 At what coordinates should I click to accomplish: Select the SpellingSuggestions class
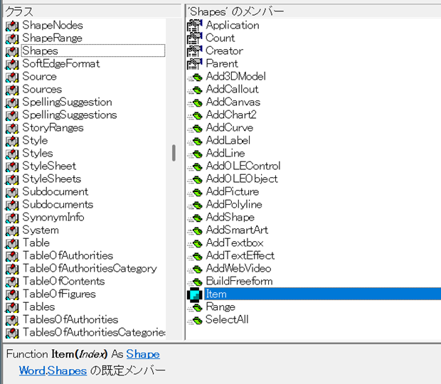(x=70, y=114)
